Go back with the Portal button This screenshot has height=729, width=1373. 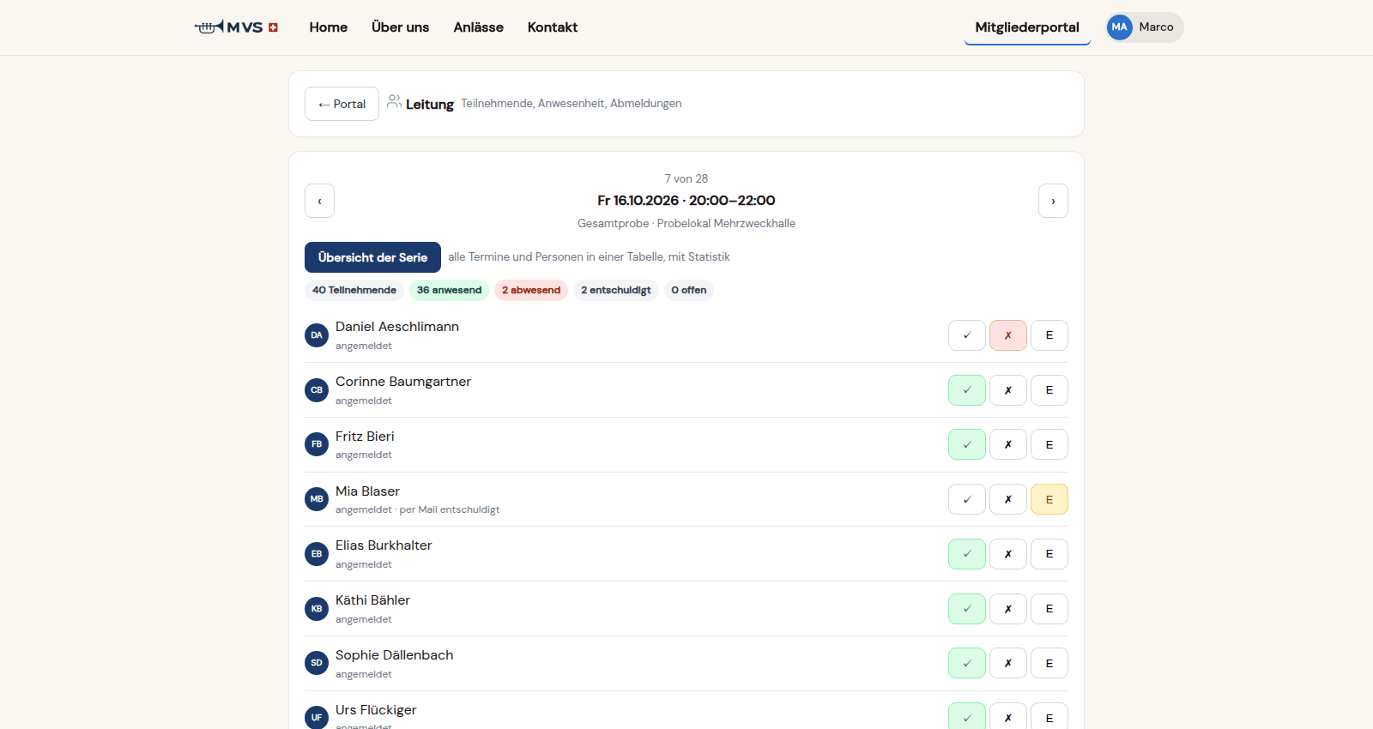click(x=342, y=104)
